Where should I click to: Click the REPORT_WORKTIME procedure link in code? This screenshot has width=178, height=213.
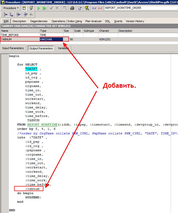42,125
